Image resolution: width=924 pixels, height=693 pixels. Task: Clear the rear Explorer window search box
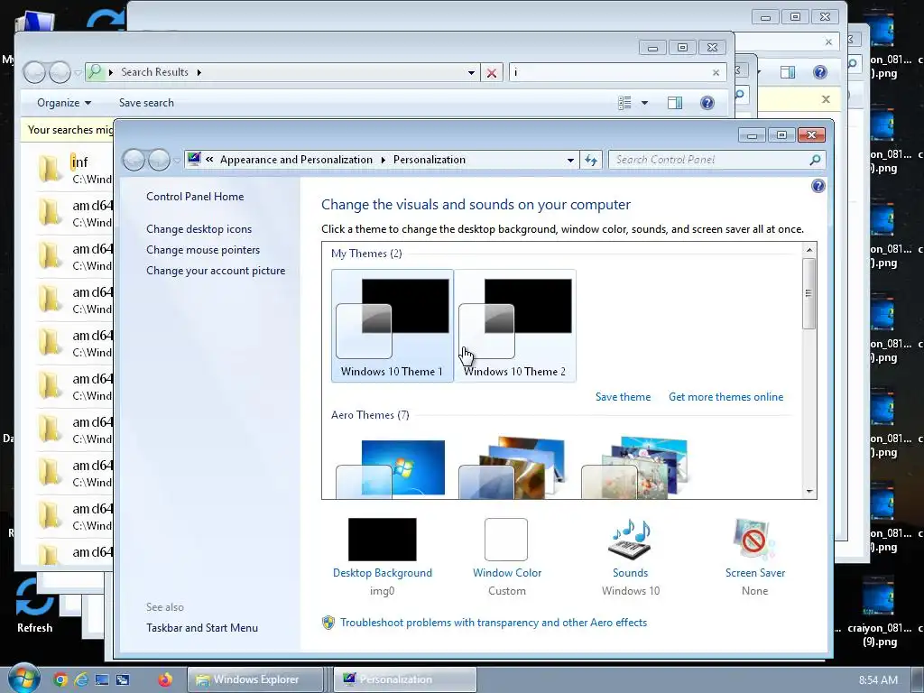pyautogui.click(x=828, y=42)
